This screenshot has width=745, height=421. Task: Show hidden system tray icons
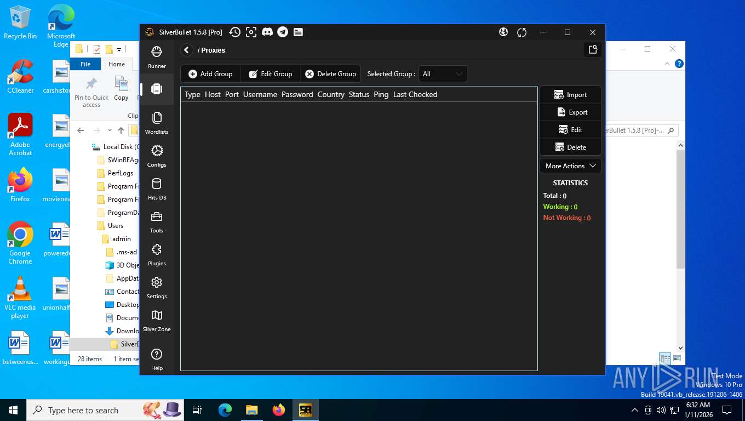pos(635,410)
